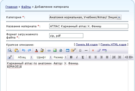Justify the text
This screenshot has width=135, height=91.
coord(107,57)
